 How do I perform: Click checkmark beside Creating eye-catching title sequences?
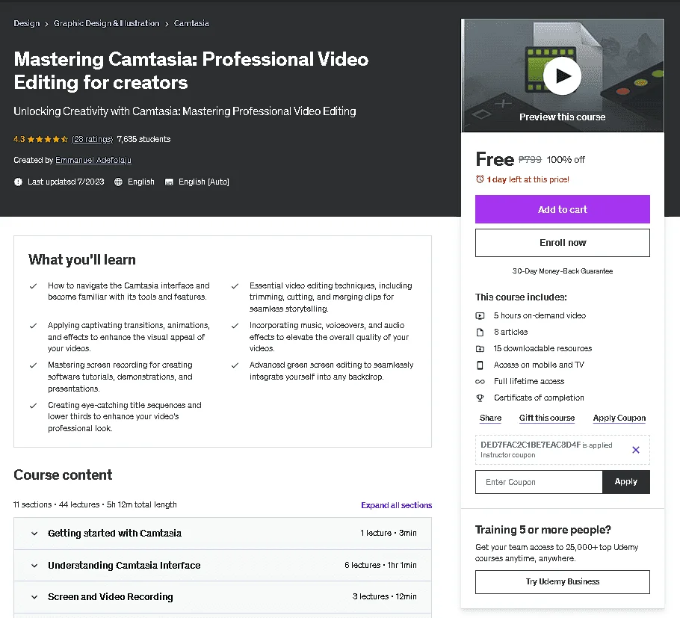click(x=33, y=406)
